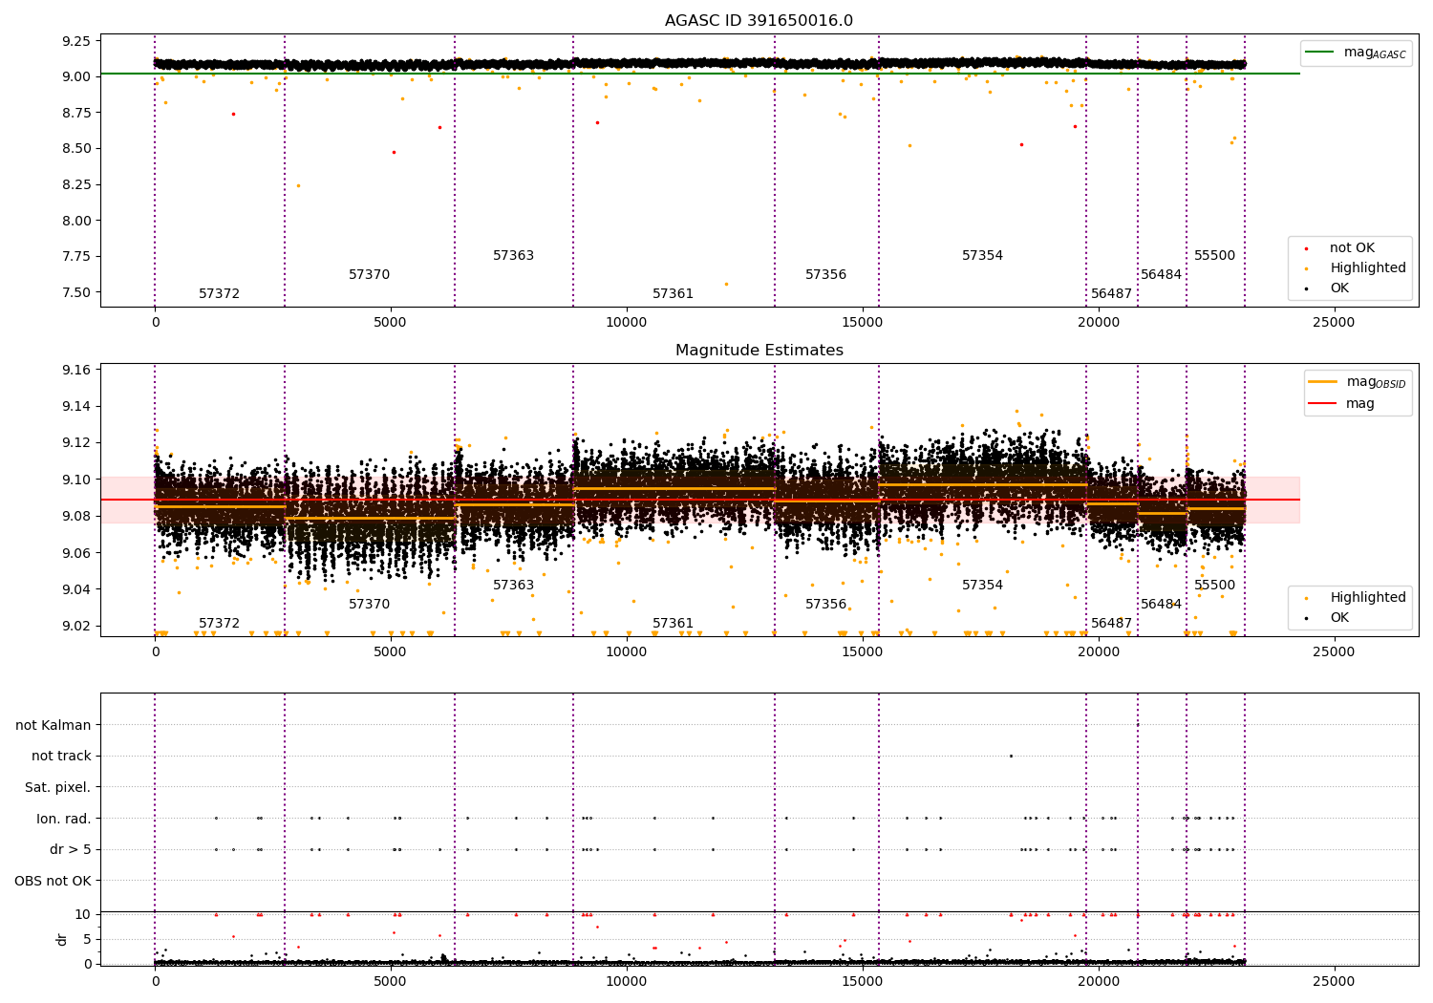Click OBSID 57363 in the Magnitude Estimates plot
This screenshot has width=1433, height=1003.
[514, 586]
